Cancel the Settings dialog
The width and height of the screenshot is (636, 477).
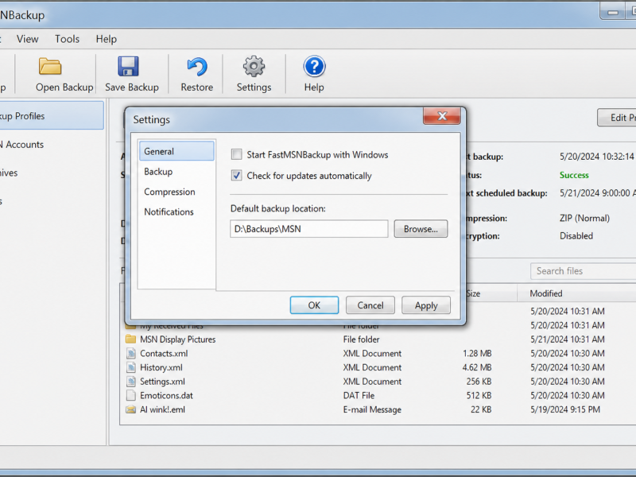pyautogui.click(x=370, y=305)
